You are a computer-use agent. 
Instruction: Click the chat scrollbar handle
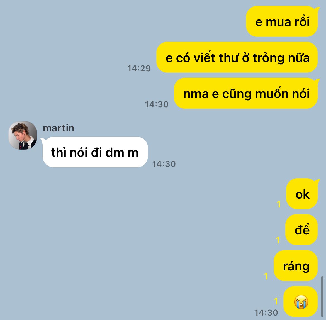322,297
